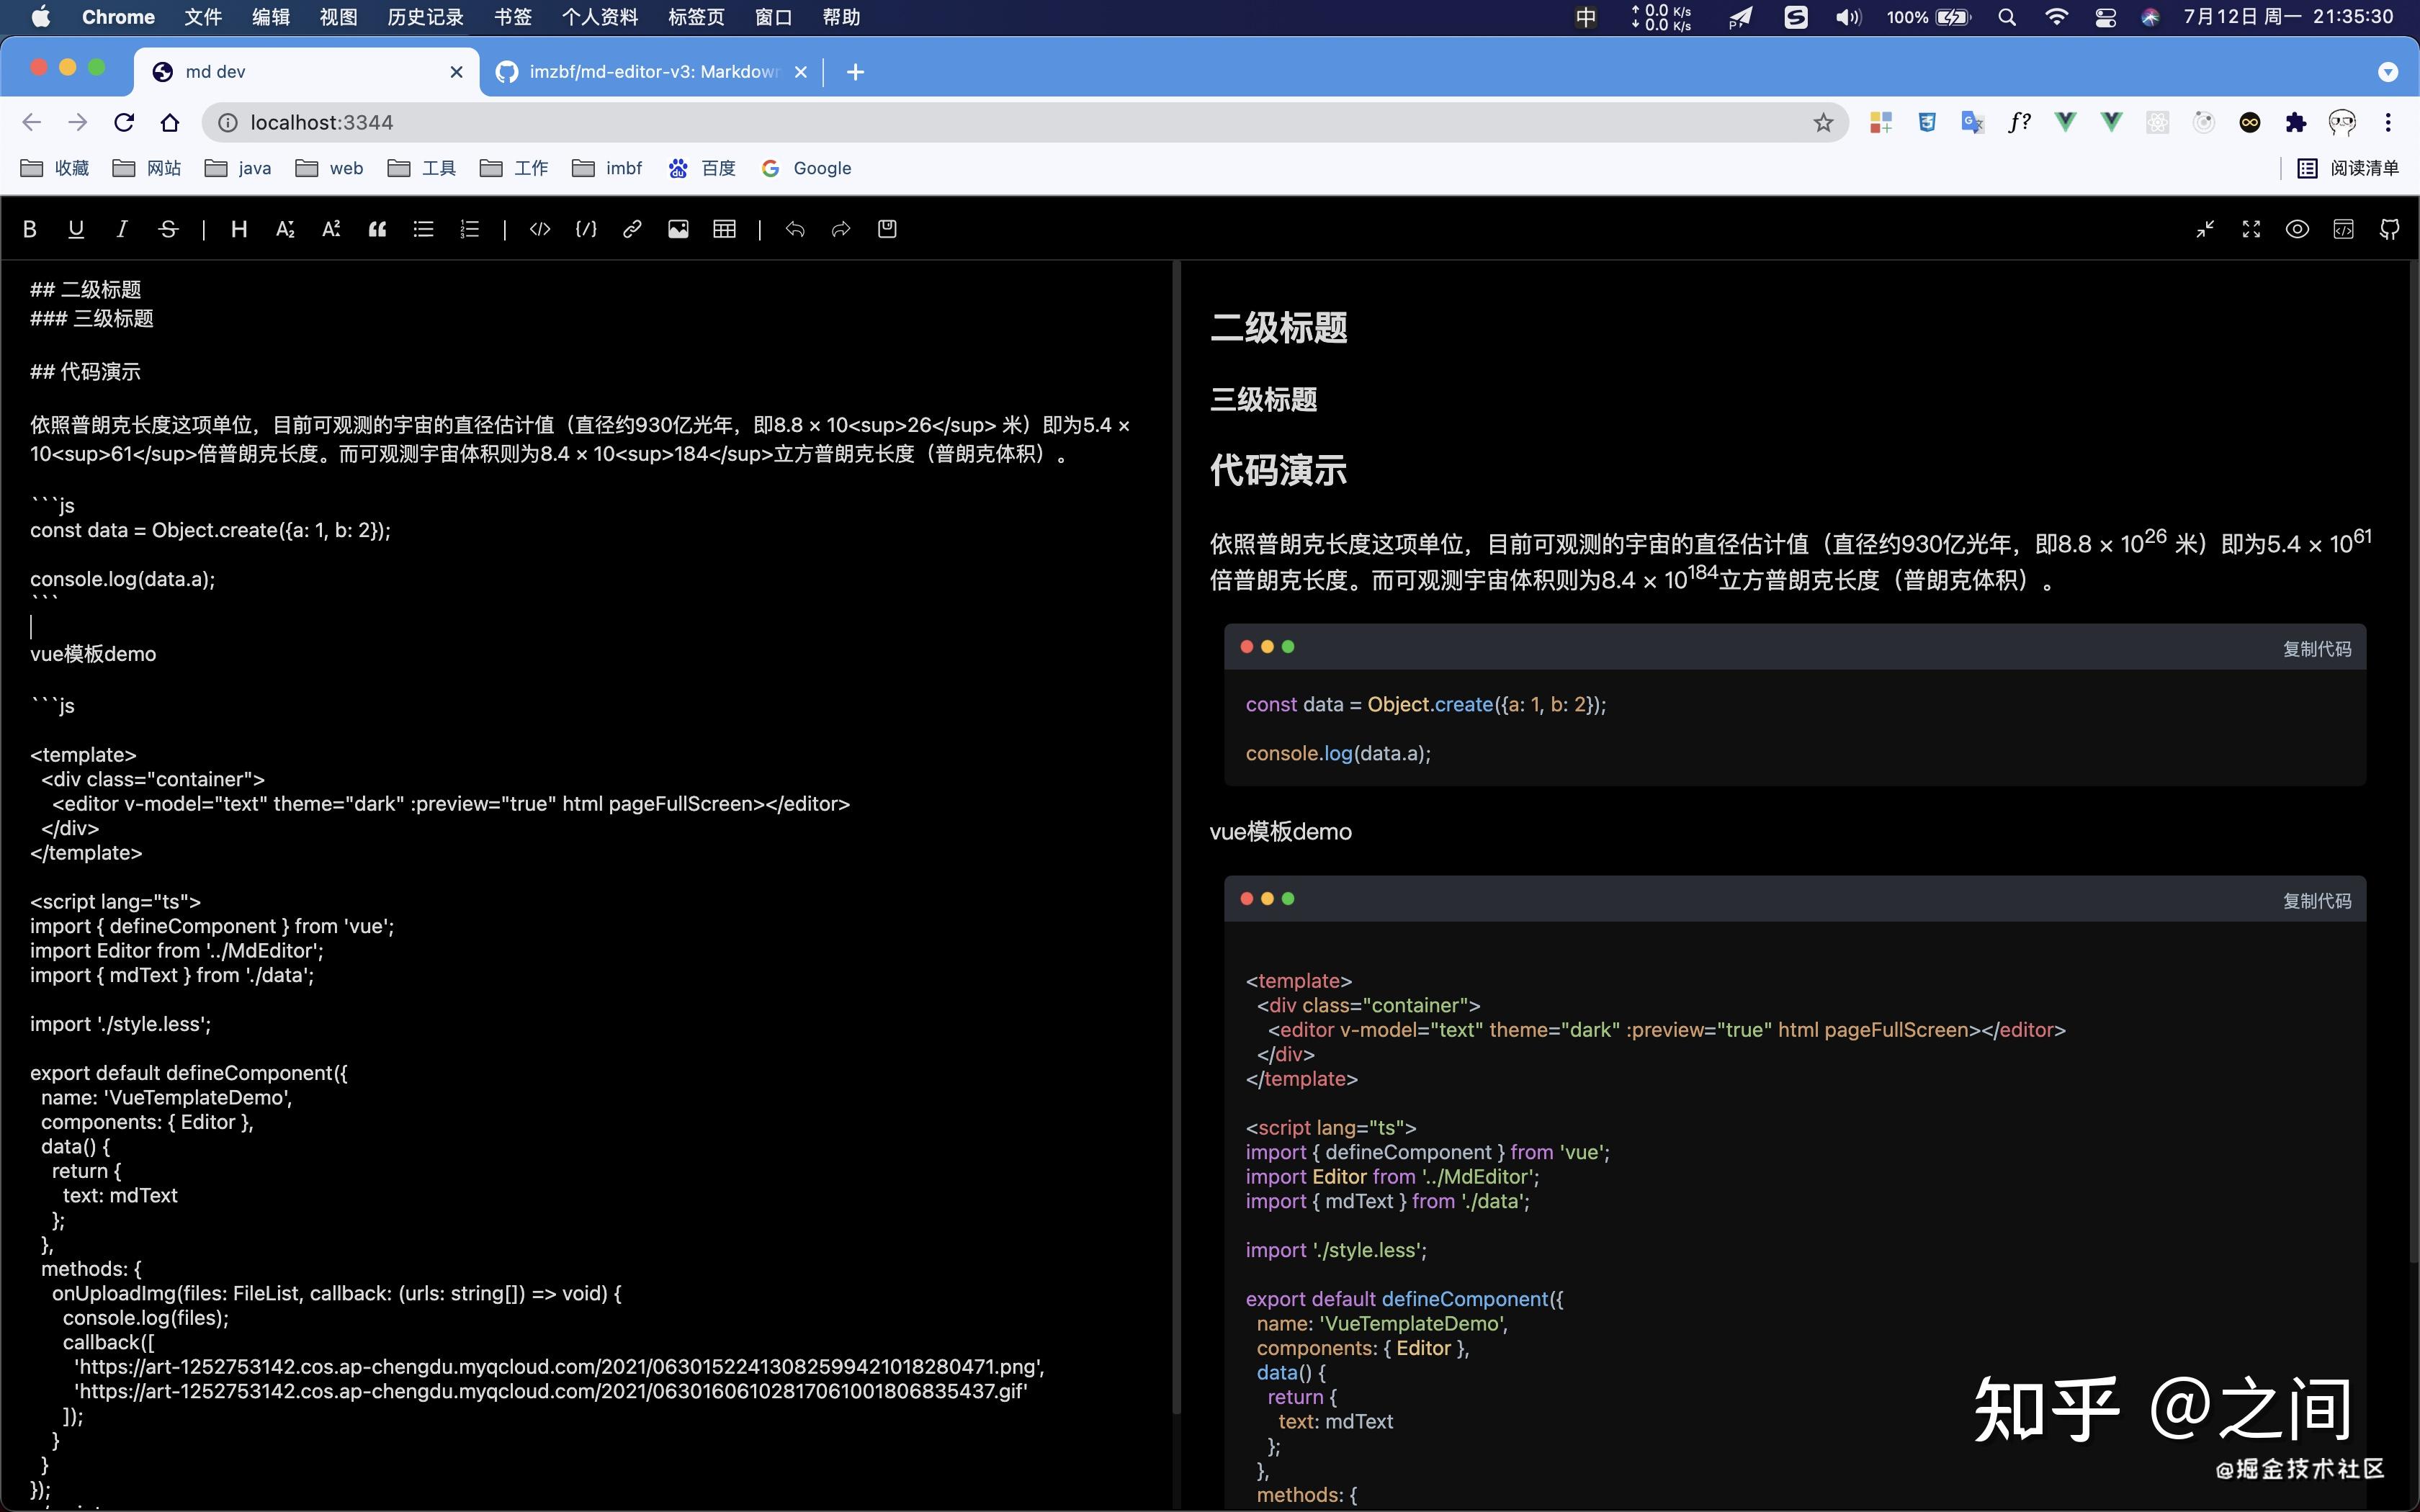Toggle editor fullscreen with the expand icon

pos(2251,229)
